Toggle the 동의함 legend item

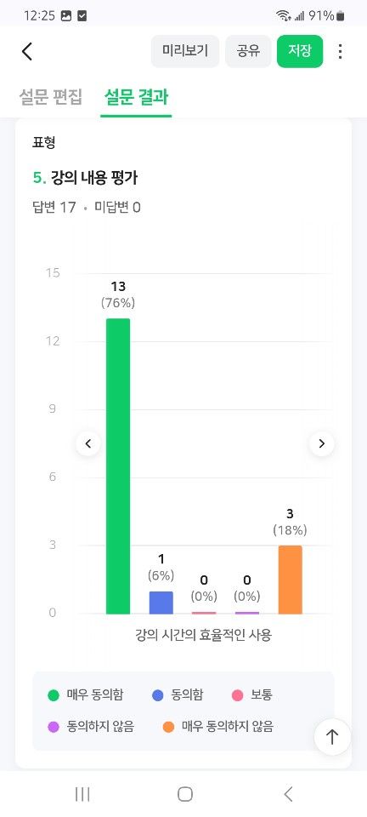[x=178, y=694]
